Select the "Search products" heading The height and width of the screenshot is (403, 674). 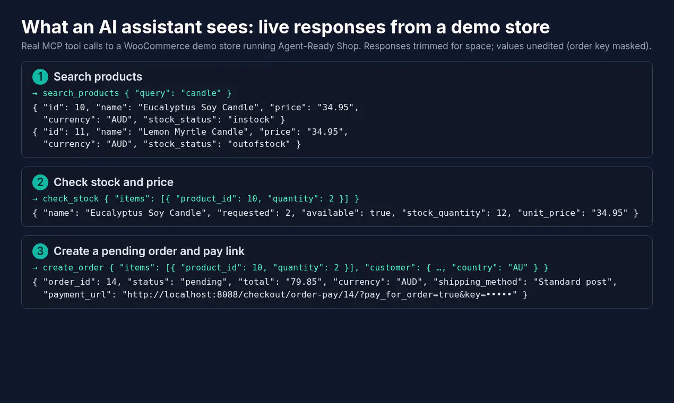(x=98, y=77)
